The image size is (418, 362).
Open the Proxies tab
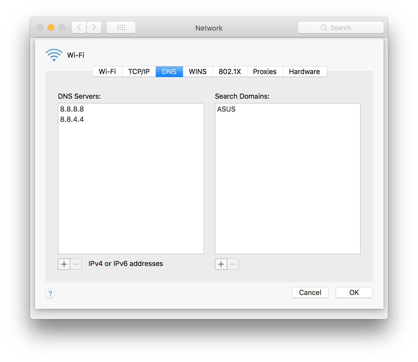[265, 72]
